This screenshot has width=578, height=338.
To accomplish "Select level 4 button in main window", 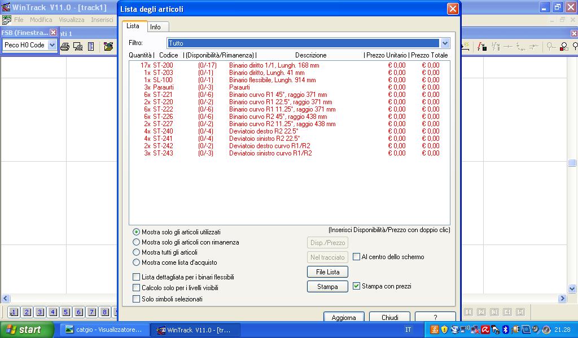I will pyautogui.click(x=52, y=312).
